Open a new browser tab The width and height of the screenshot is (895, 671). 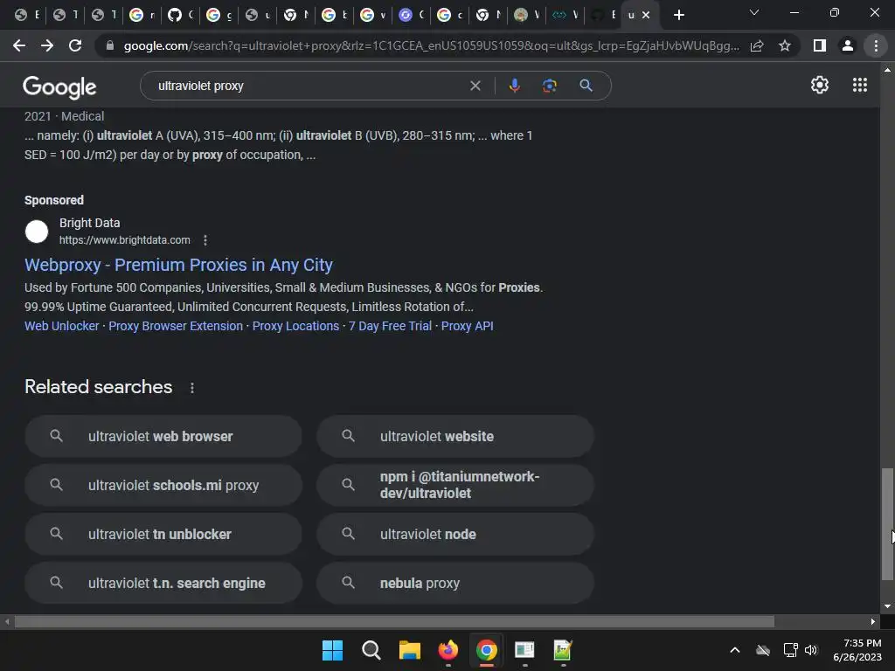click(678, 16)
